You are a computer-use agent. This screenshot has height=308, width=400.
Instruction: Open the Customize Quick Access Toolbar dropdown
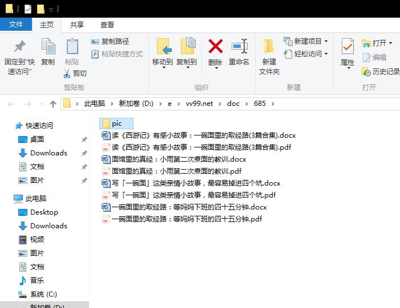[x=51, y=10]
